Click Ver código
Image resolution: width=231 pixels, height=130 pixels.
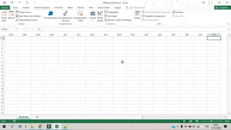(111, 16)
